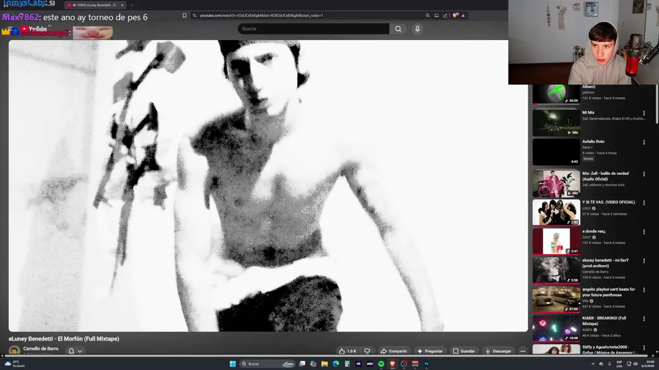Open the taskbar clock showing 03:09

[647, 364]
